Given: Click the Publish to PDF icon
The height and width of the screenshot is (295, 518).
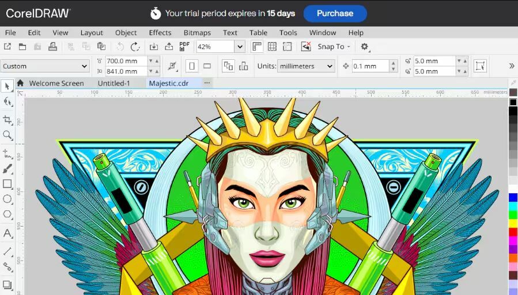Looking at the screenshot, I should click(x=184, y=47).
